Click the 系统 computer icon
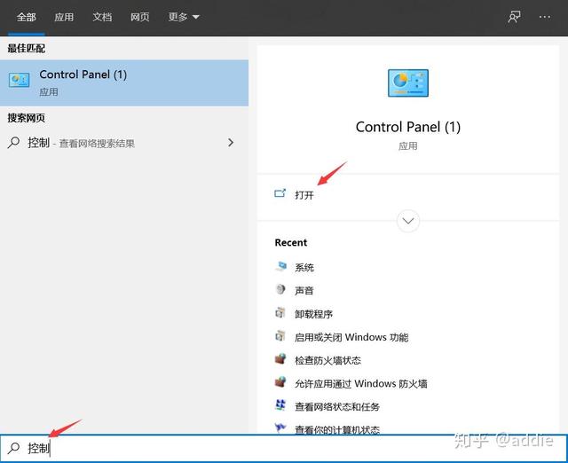Image resolution: width=568 pixels, height=463 pixels. [280, 266]
